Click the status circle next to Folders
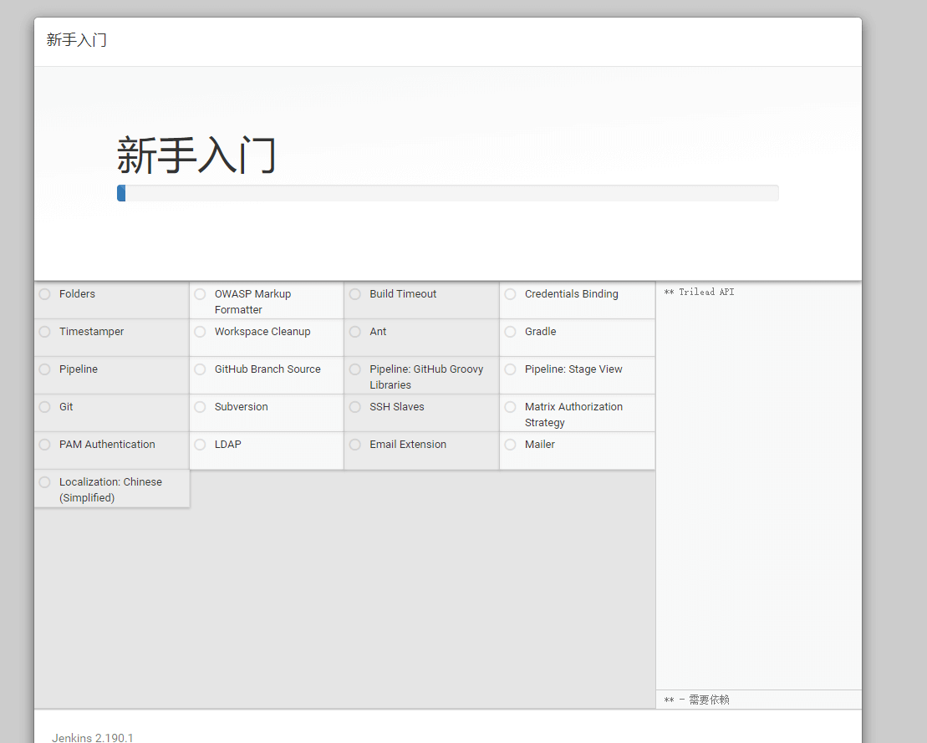Screen dimensions: 927x743 (45, 294)
